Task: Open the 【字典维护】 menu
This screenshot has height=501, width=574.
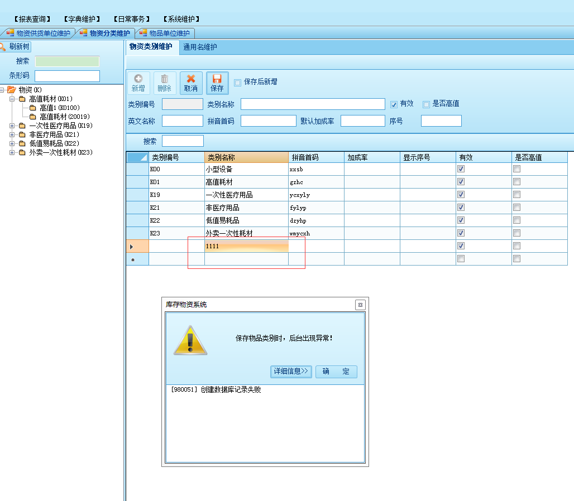Action: tap(82, 19)
